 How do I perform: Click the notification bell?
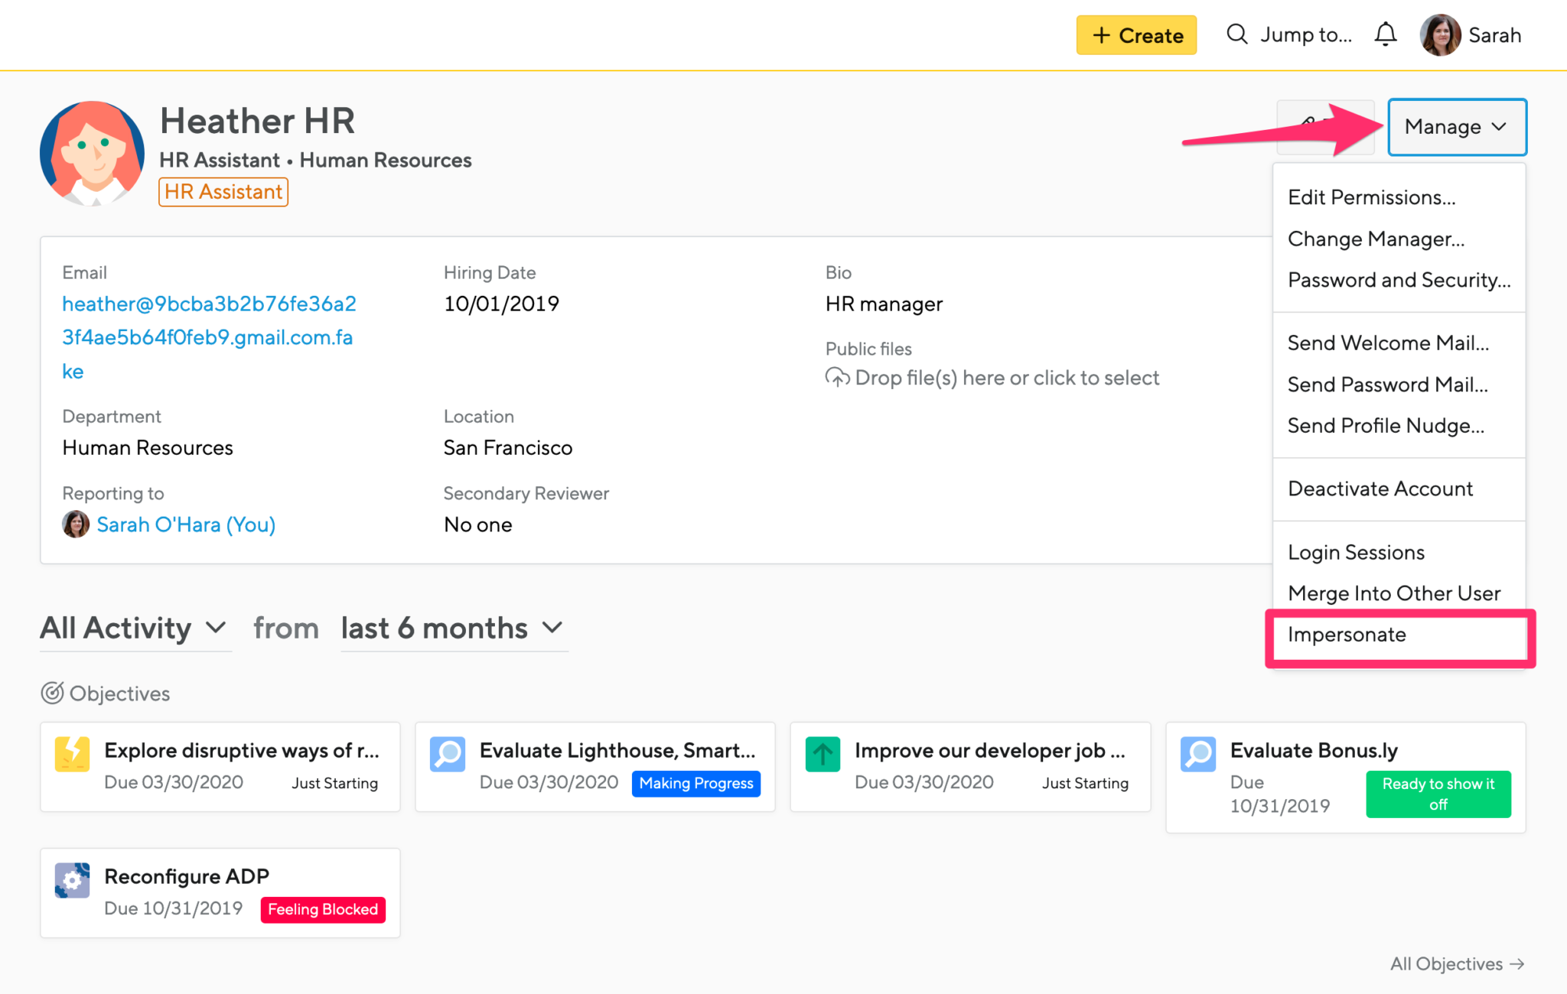coord(1385,34)
